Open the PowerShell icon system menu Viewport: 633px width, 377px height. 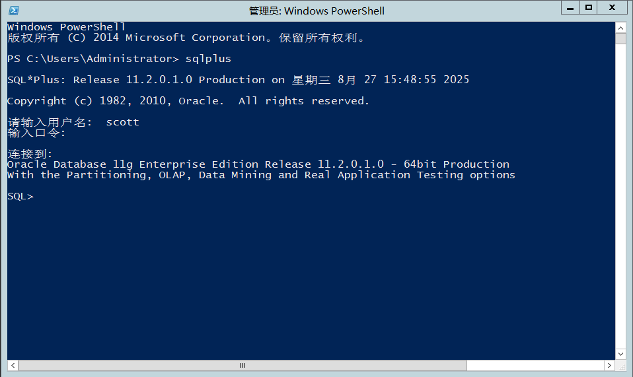[14, 11]
